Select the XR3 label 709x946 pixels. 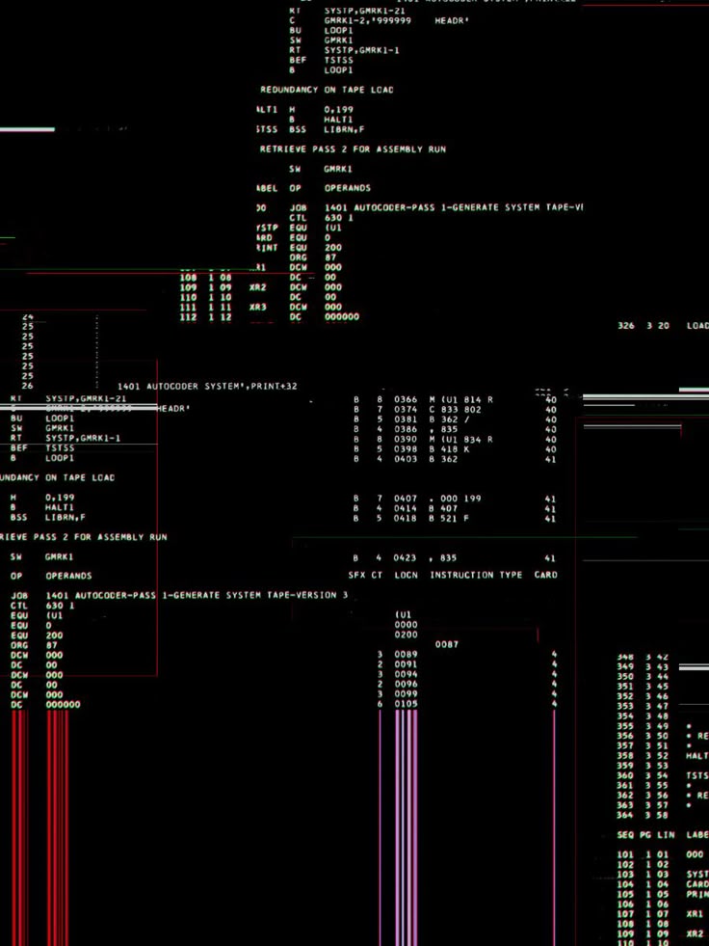(257, 307)
